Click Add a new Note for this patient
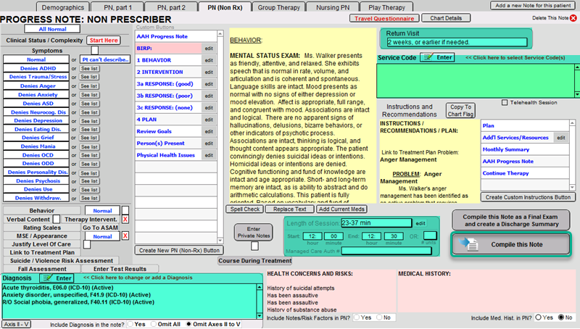The height and width of the screenshot is (329, 580). pos(533,5)
